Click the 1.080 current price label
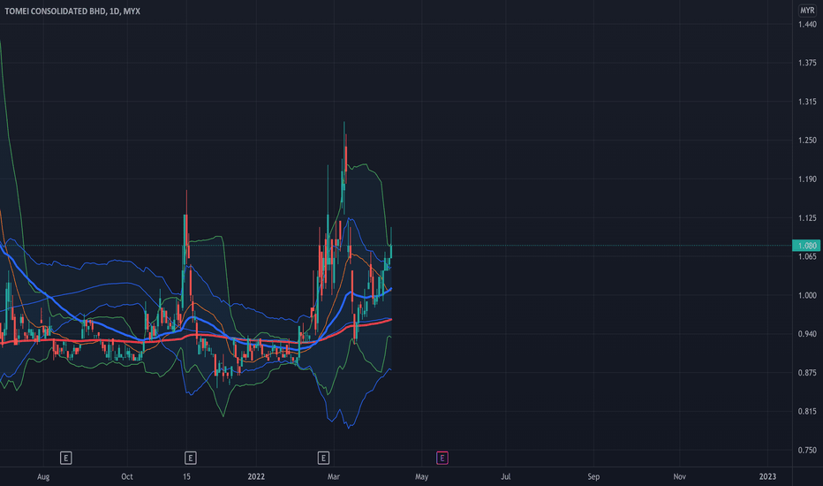Image resolution: width=823 pixels, height=486 pixels. tap(807, 246)
